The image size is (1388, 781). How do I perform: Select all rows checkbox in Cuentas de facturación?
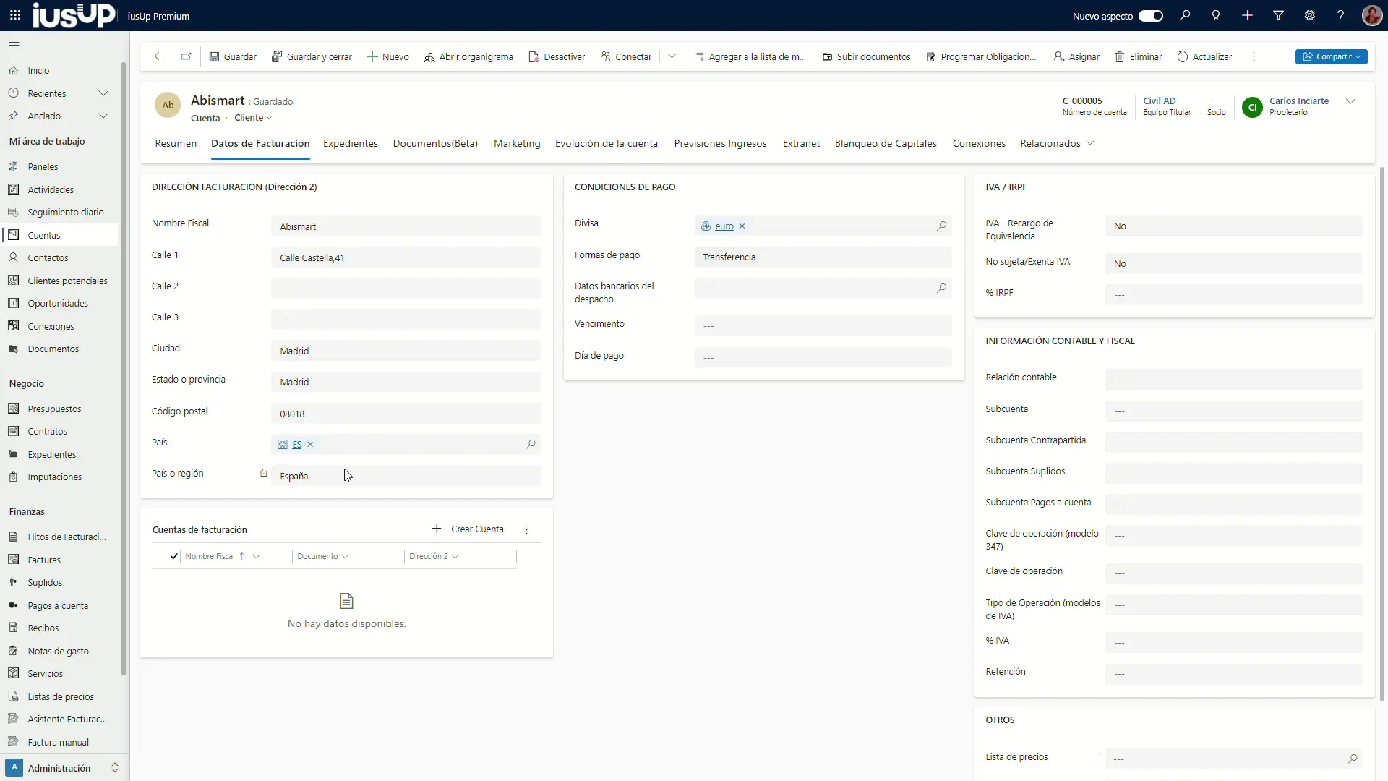pos(173,556)
